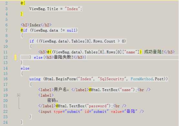Click Rows[0]["name"] expression on line 11
Screen dimensions: 179x126
[x=123, y=52]
